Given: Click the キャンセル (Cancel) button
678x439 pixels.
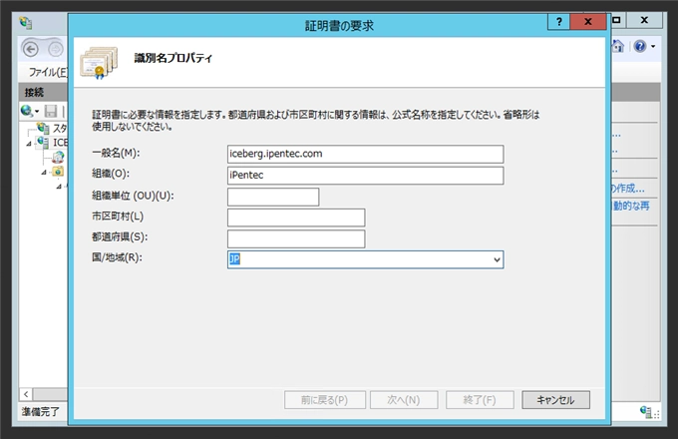Looking at the screenshot, I should point(555,400).
